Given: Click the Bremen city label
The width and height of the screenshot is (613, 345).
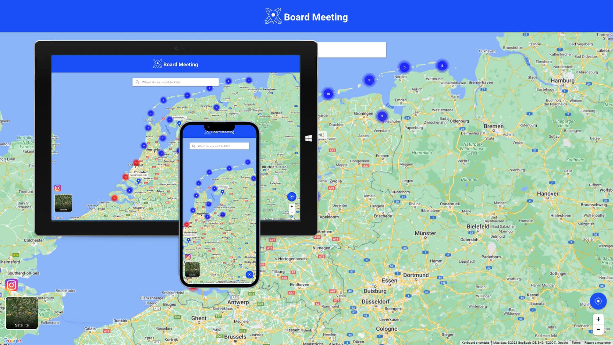Looking at the screenshot, I should tap(493, 126).
